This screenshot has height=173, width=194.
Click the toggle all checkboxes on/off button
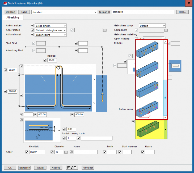click(x=73, y=167)
